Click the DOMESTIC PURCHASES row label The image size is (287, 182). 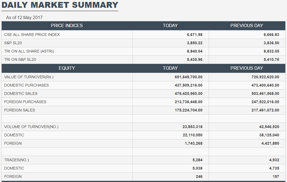pos(26,85)
